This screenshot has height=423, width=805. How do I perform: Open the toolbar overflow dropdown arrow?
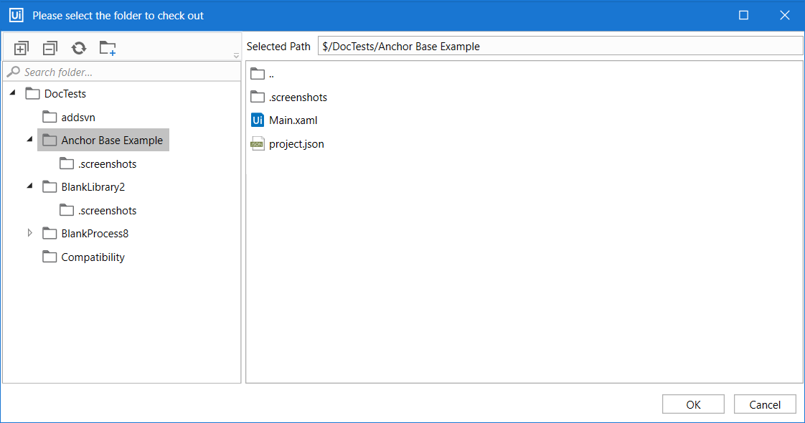pyautogui.click(x=236, y=56)
